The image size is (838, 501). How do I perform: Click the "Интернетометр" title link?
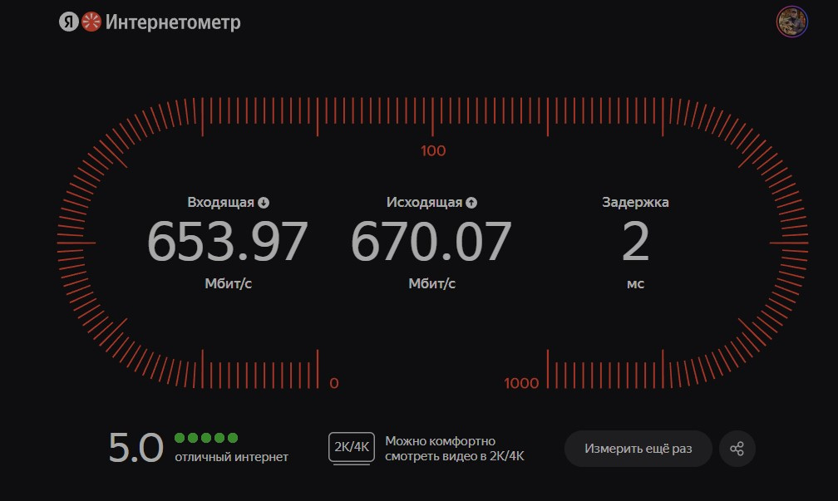173,22
